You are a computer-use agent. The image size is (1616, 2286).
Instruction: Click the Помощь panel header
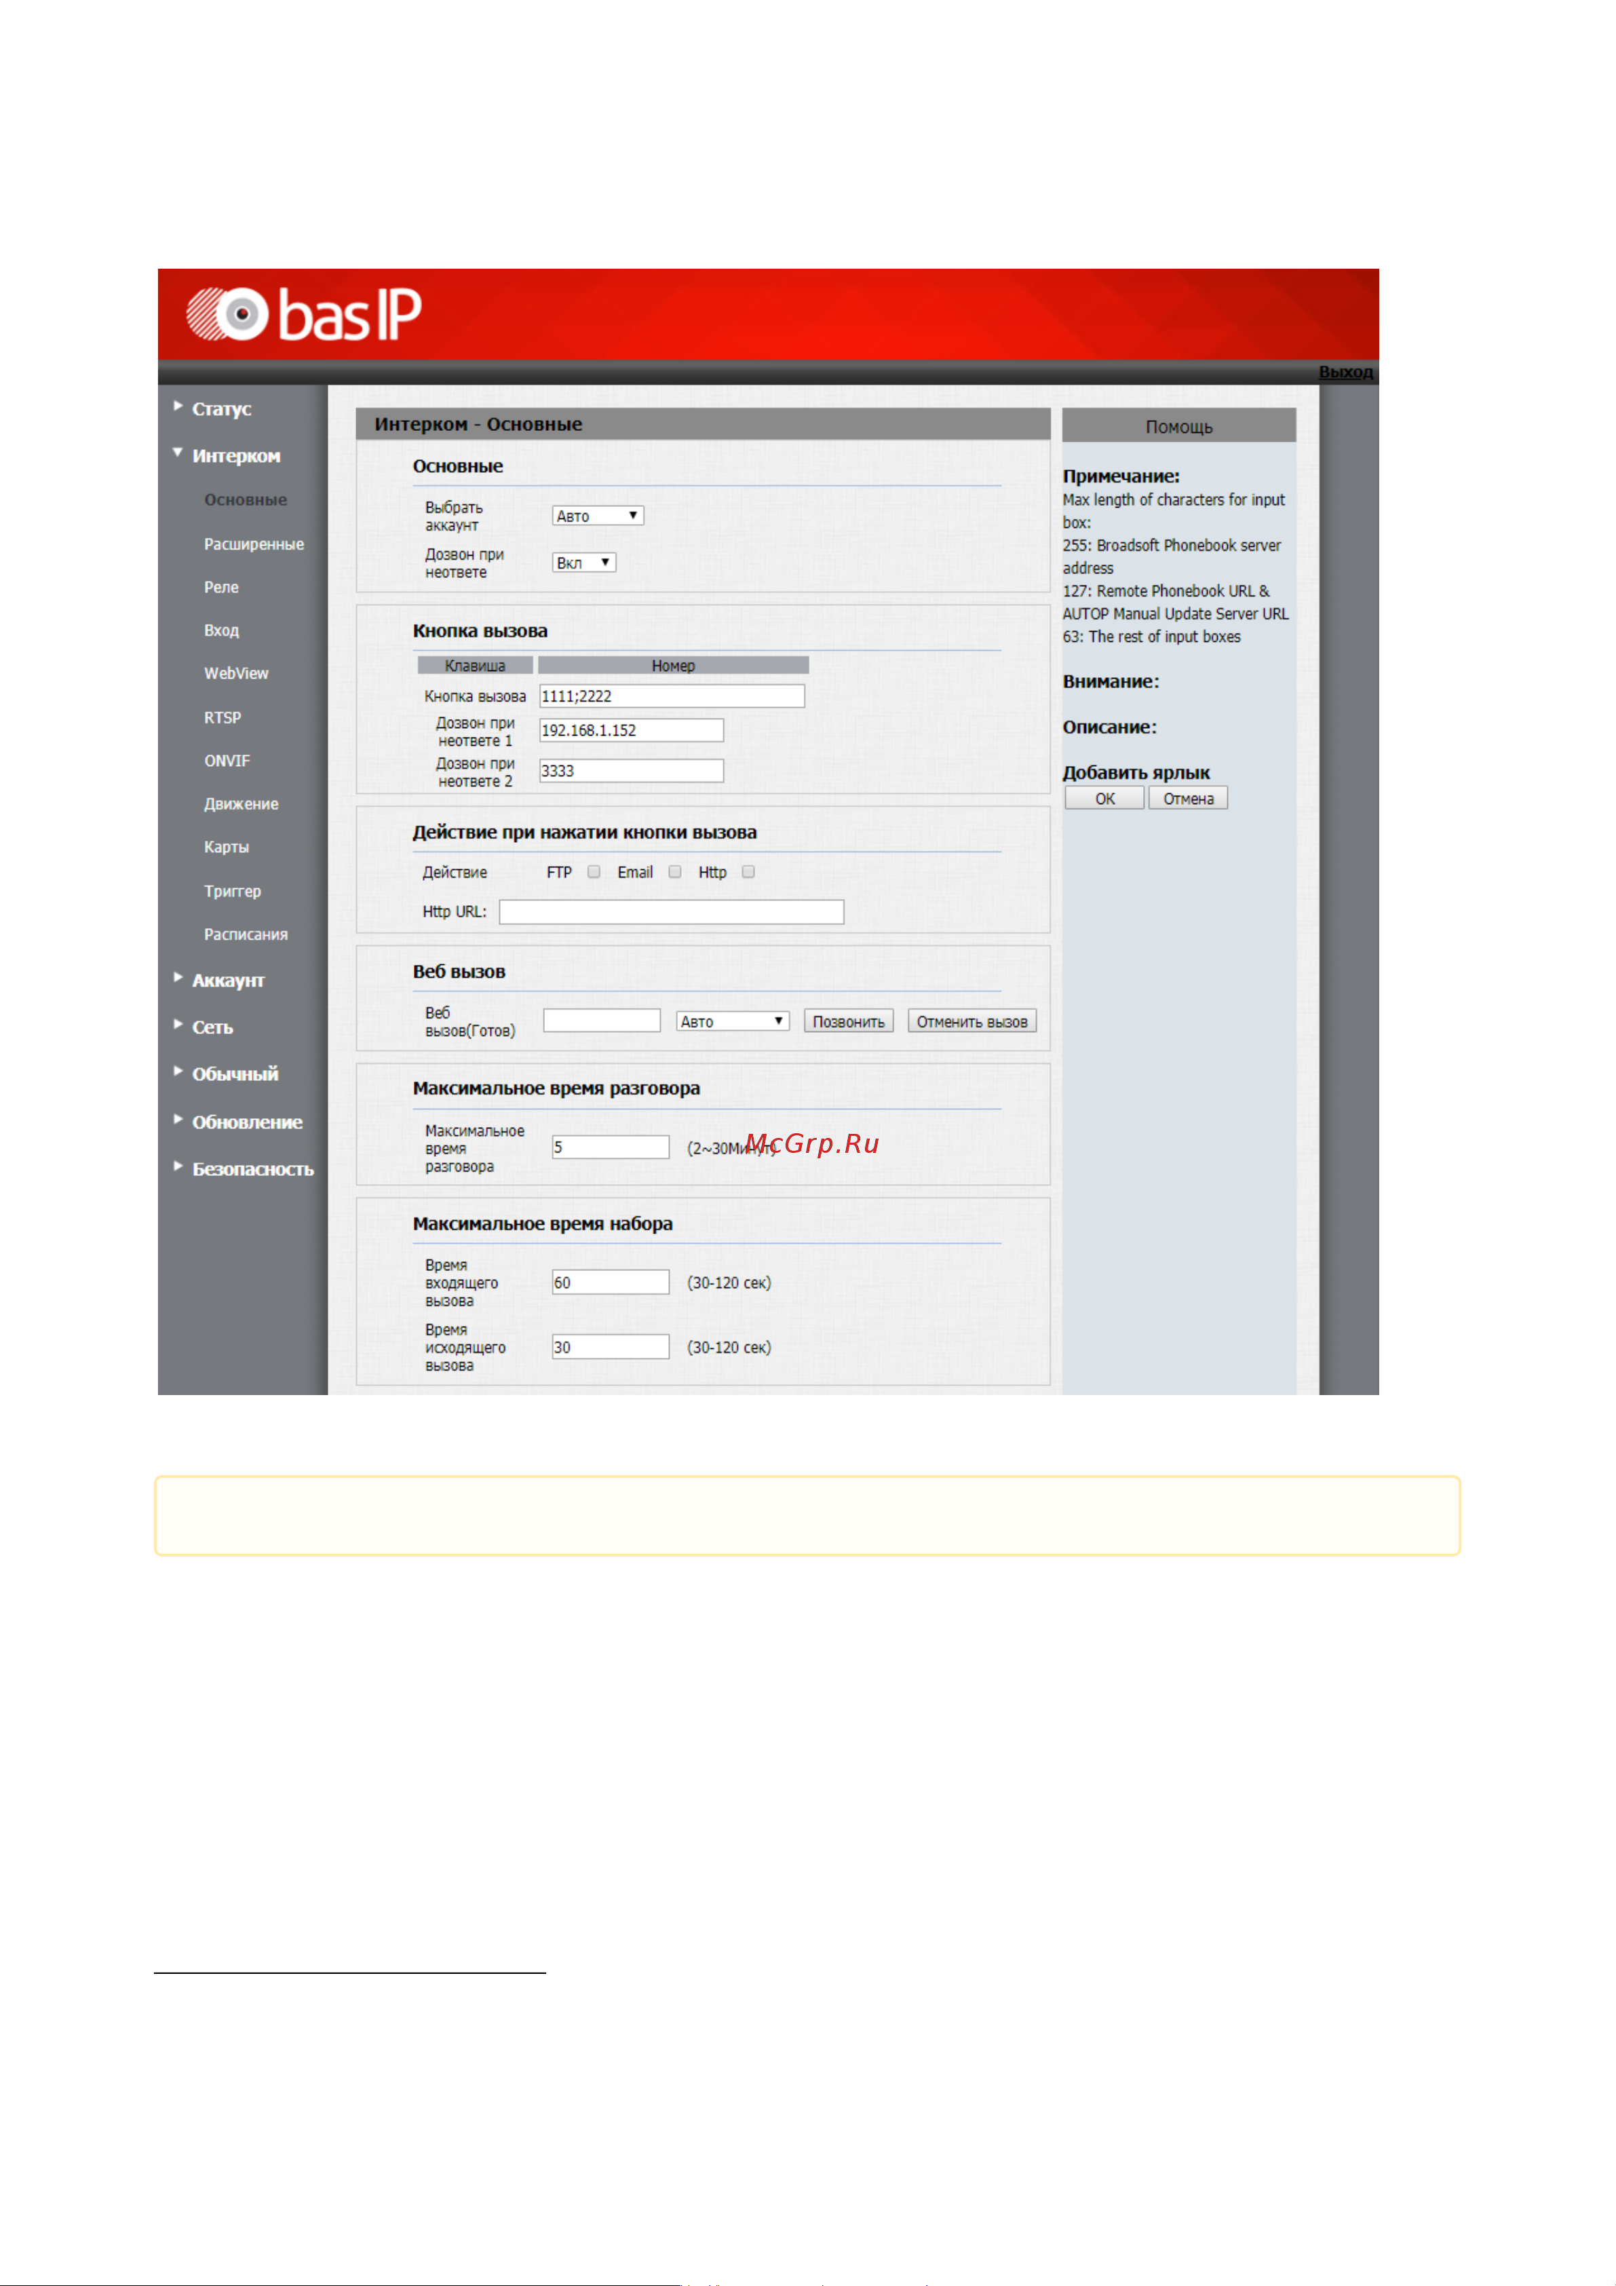[x=1179, y=426]
